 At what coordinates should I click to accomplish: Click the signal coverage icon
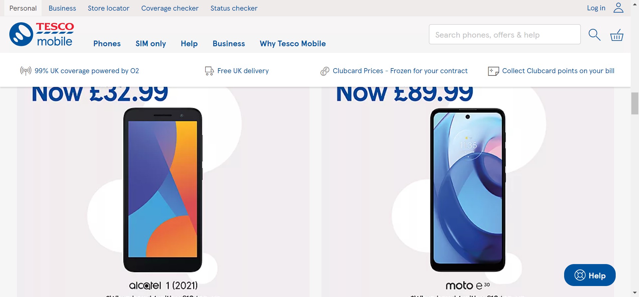[26, 71]
